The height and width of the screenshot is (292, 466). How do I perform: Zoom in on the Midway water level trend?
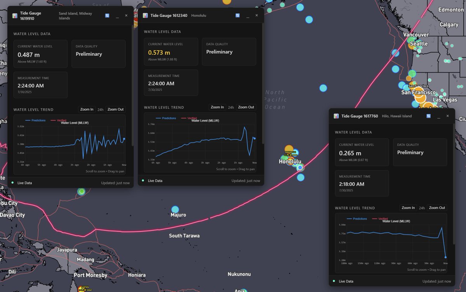(x=87, y=109)
